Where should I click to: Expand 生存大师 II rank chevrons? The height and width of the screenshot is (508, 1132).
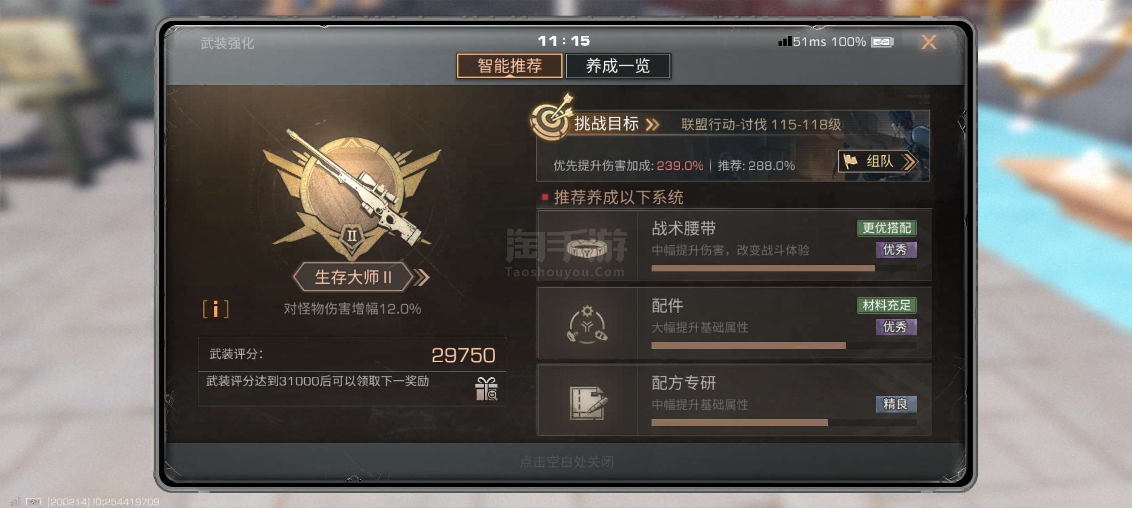[x=421, y=277]
